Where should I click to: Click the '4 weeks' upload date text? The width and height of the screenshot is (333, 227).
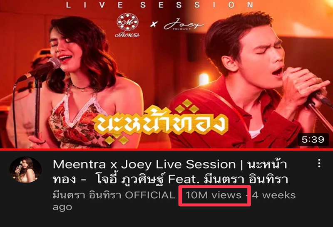point(274,195)
